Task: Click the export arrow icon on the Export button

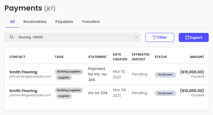Action: point(187,37)
